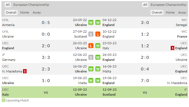Switch the left panel to Away matches

coord(37,12)
